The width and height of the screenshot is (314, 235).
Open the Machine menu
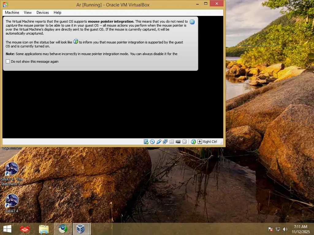coord(12,12)
